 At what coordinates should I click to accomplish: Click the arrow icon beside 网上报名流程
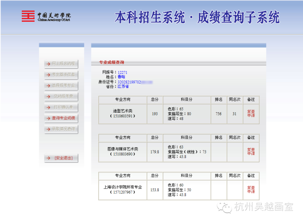[48, 63]
